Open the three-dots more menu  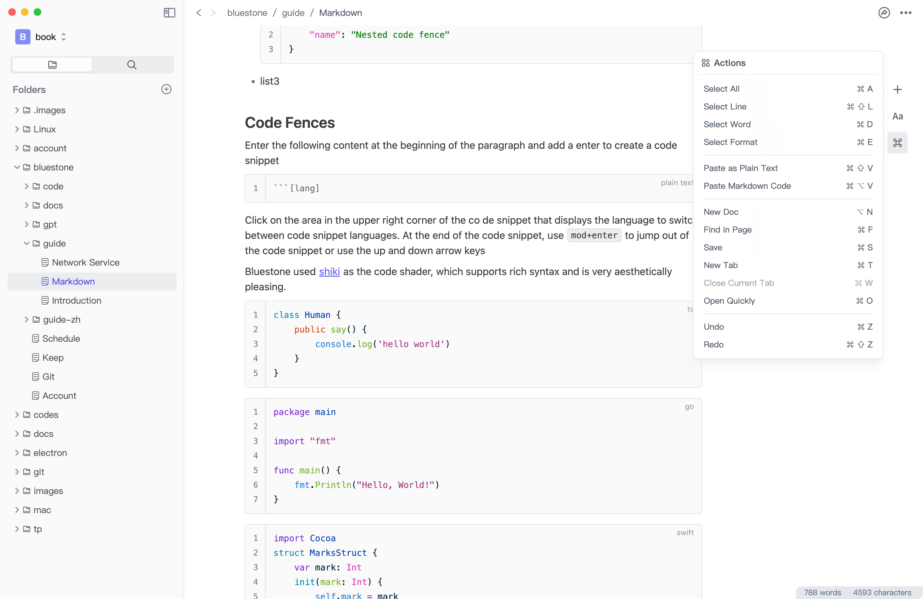[906, 13]
